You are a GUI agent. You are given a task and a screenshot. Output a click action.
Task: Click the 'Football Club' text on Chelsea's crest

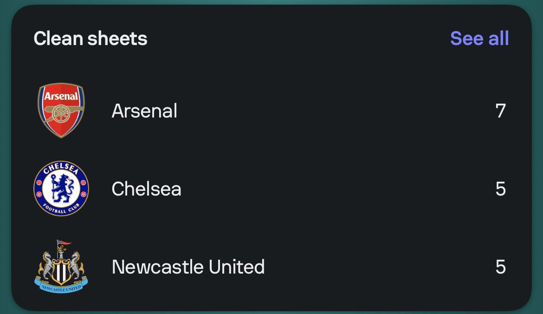(x=61, y=209)
